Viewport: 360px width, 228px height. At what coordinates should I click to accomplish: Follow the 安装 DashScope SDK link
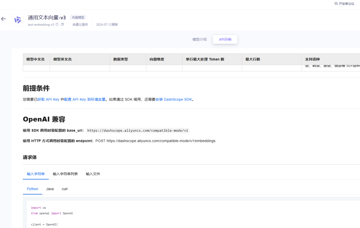[x=174, y=99]
